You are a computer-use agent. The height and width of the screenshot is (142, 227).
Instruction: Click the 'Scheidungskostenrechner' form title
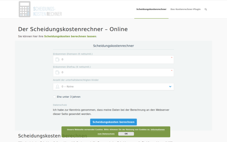coord(113,46)
